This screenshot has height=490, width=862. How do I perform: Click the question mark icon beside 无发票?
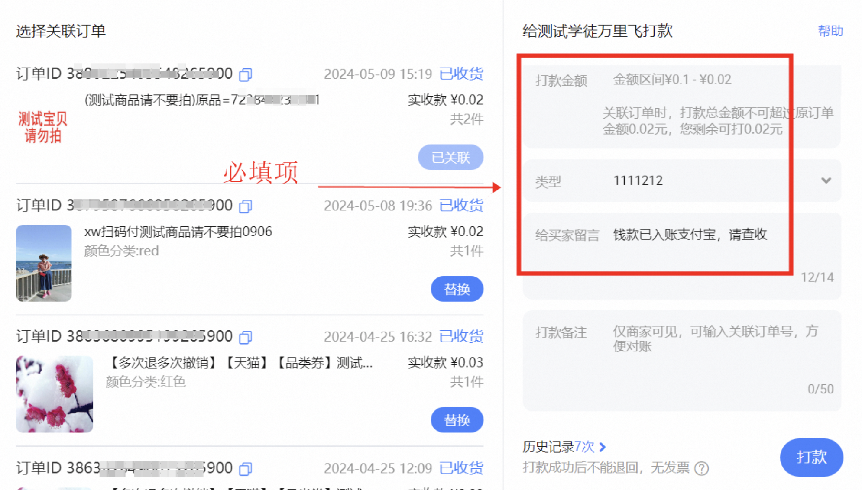tap(701, 468)
